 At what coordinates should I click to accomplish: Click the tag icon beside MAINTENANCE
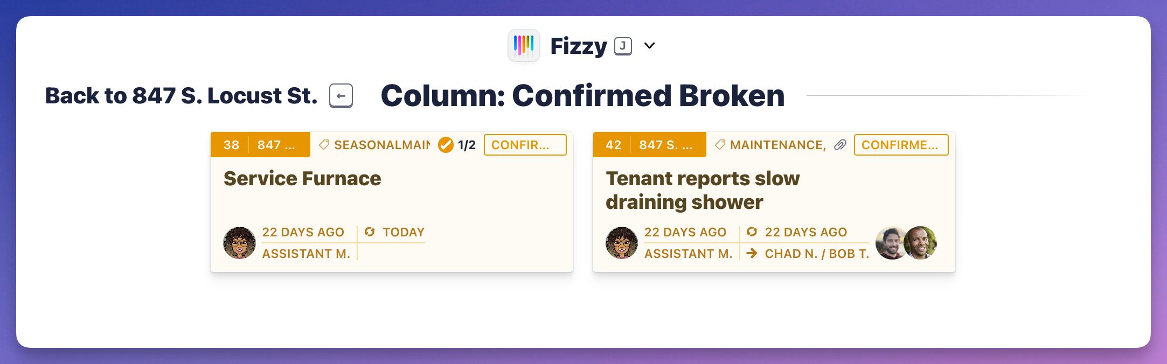(x=720, y=145)
